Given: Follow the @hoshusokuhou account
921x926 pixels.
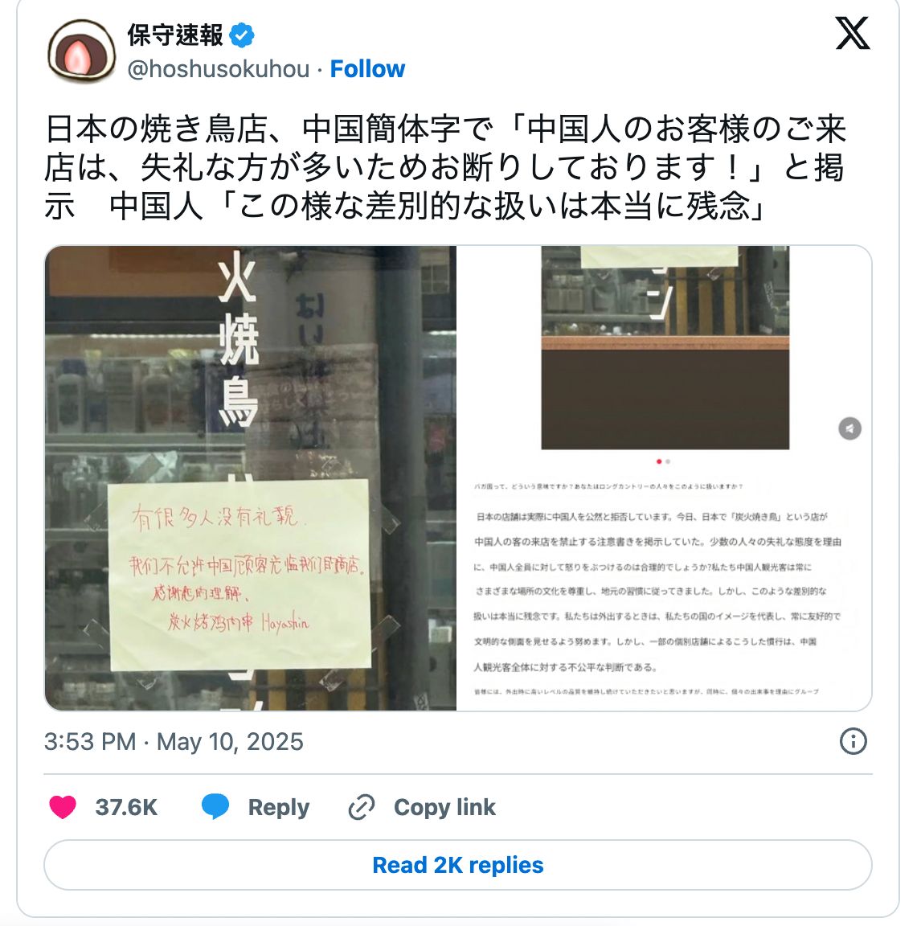Looking at the screenshot, I should point(367,68).
